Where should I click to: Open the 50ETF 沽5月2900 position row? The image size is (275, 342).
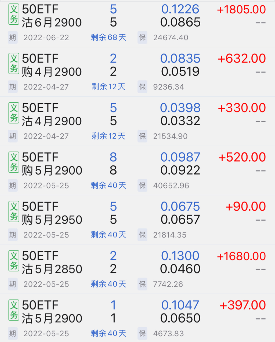point(52,312)
